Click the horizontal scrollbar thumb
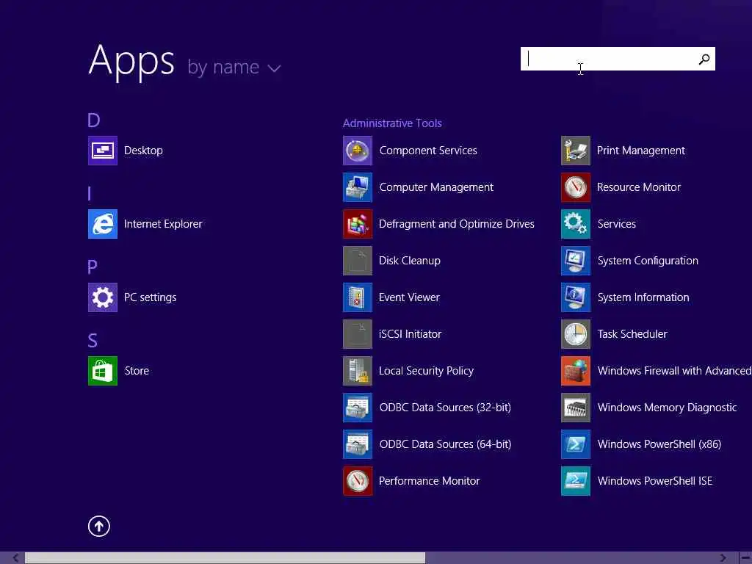 pos(225,558)
